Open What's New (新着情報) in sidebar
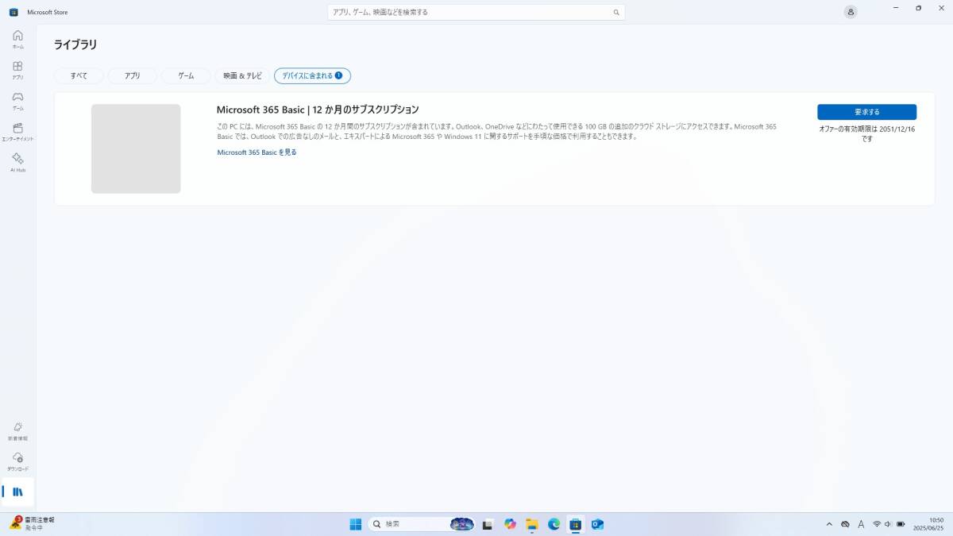The width and height of the screenshot is (953, 536). coord(17,431)
